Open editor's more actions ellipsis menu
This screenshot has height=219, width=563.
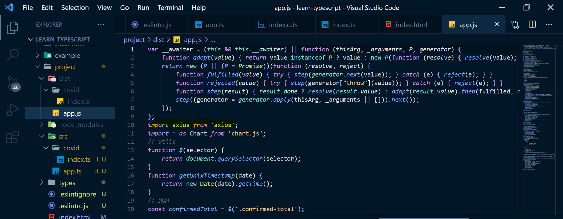point(549,25)
